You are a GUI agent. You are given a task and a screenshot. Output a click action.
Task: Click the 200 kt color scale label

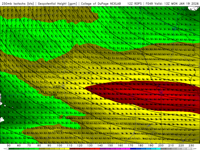[161, 145]
